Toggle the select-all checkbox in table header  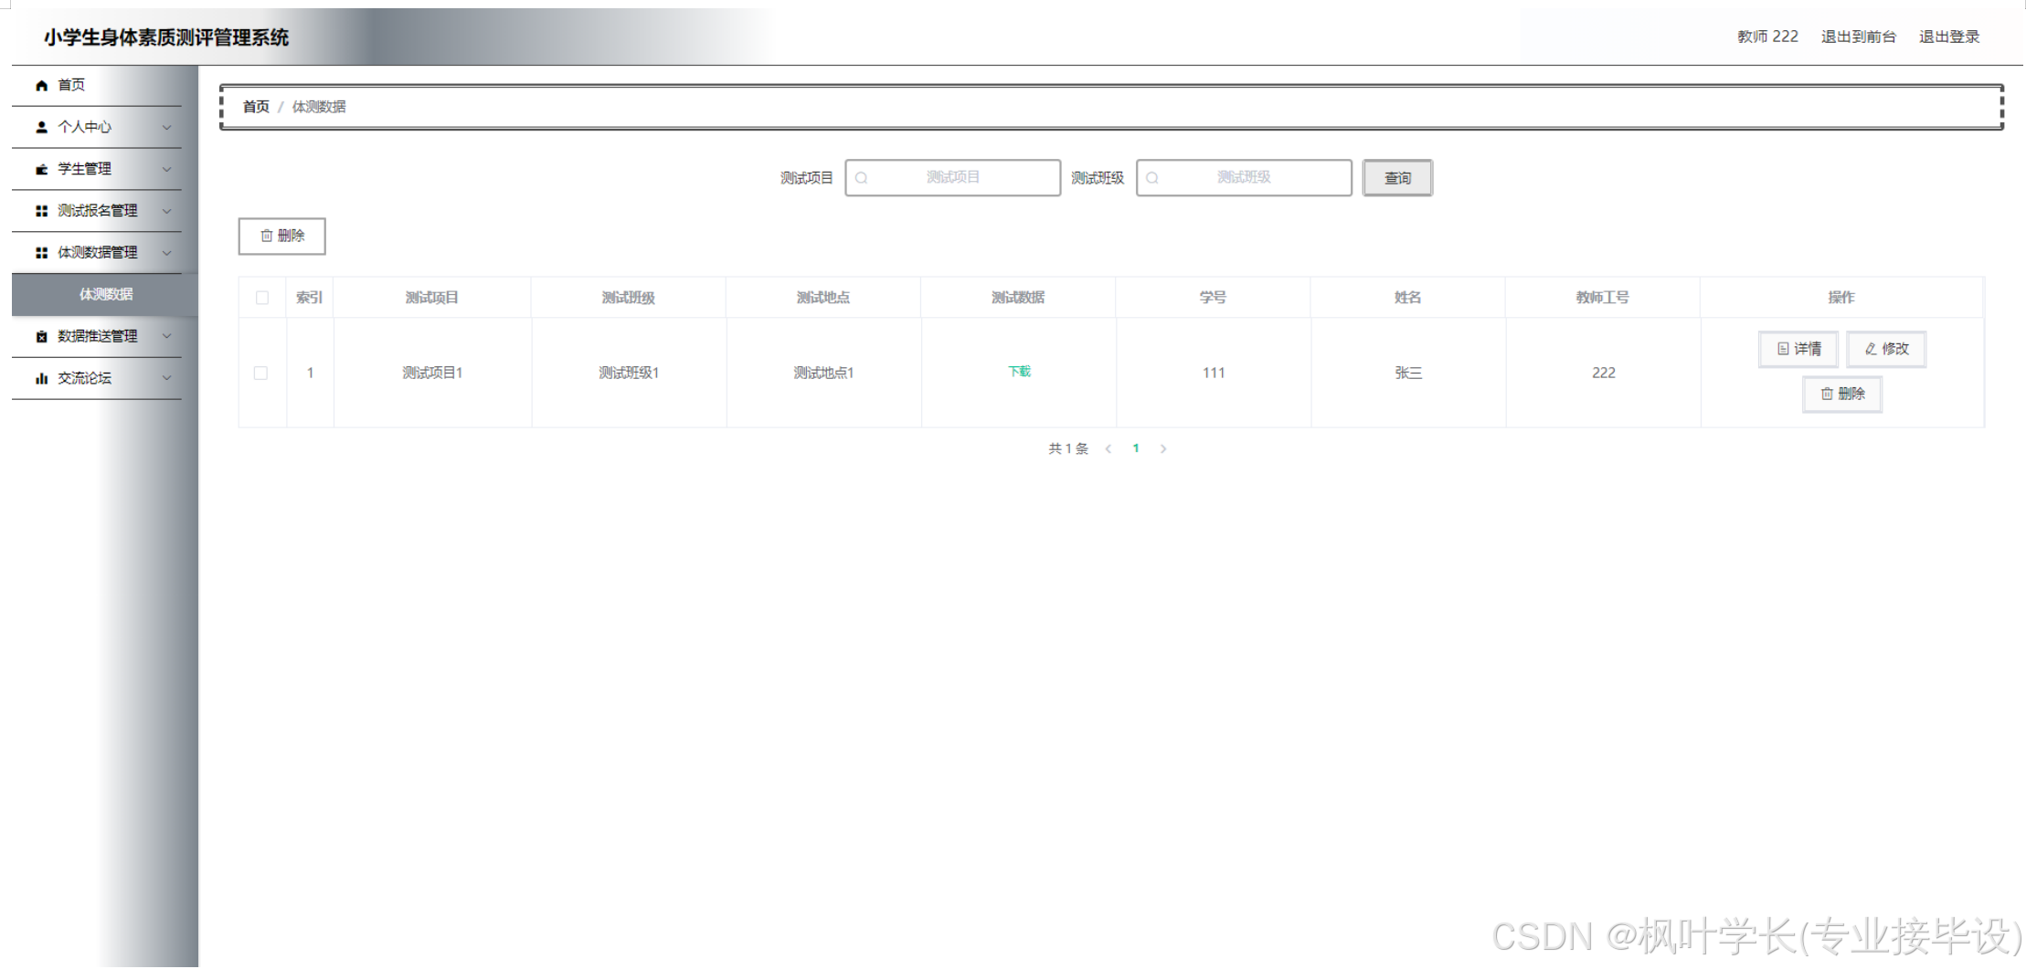click(262, 298)
